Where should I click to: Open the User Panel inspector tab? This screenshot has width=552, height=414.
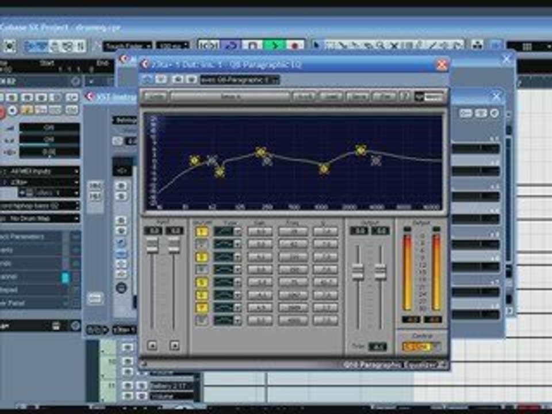[40, 303]
